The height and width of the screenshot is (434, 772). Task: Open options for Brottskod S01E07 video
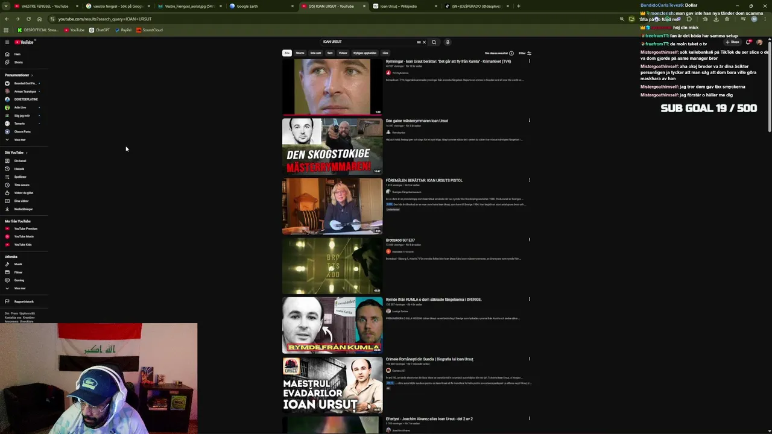(x=530, y=240)
